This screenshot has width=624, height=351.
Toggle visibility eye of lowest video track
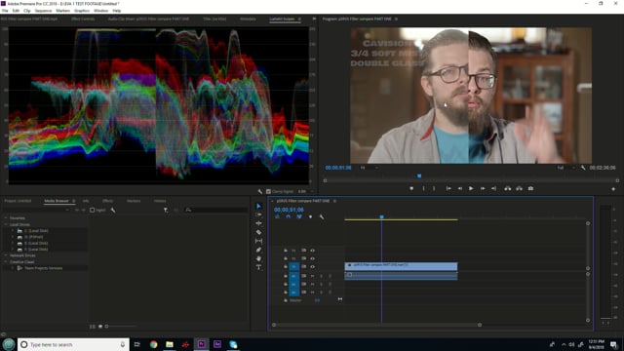coord(312,266)
